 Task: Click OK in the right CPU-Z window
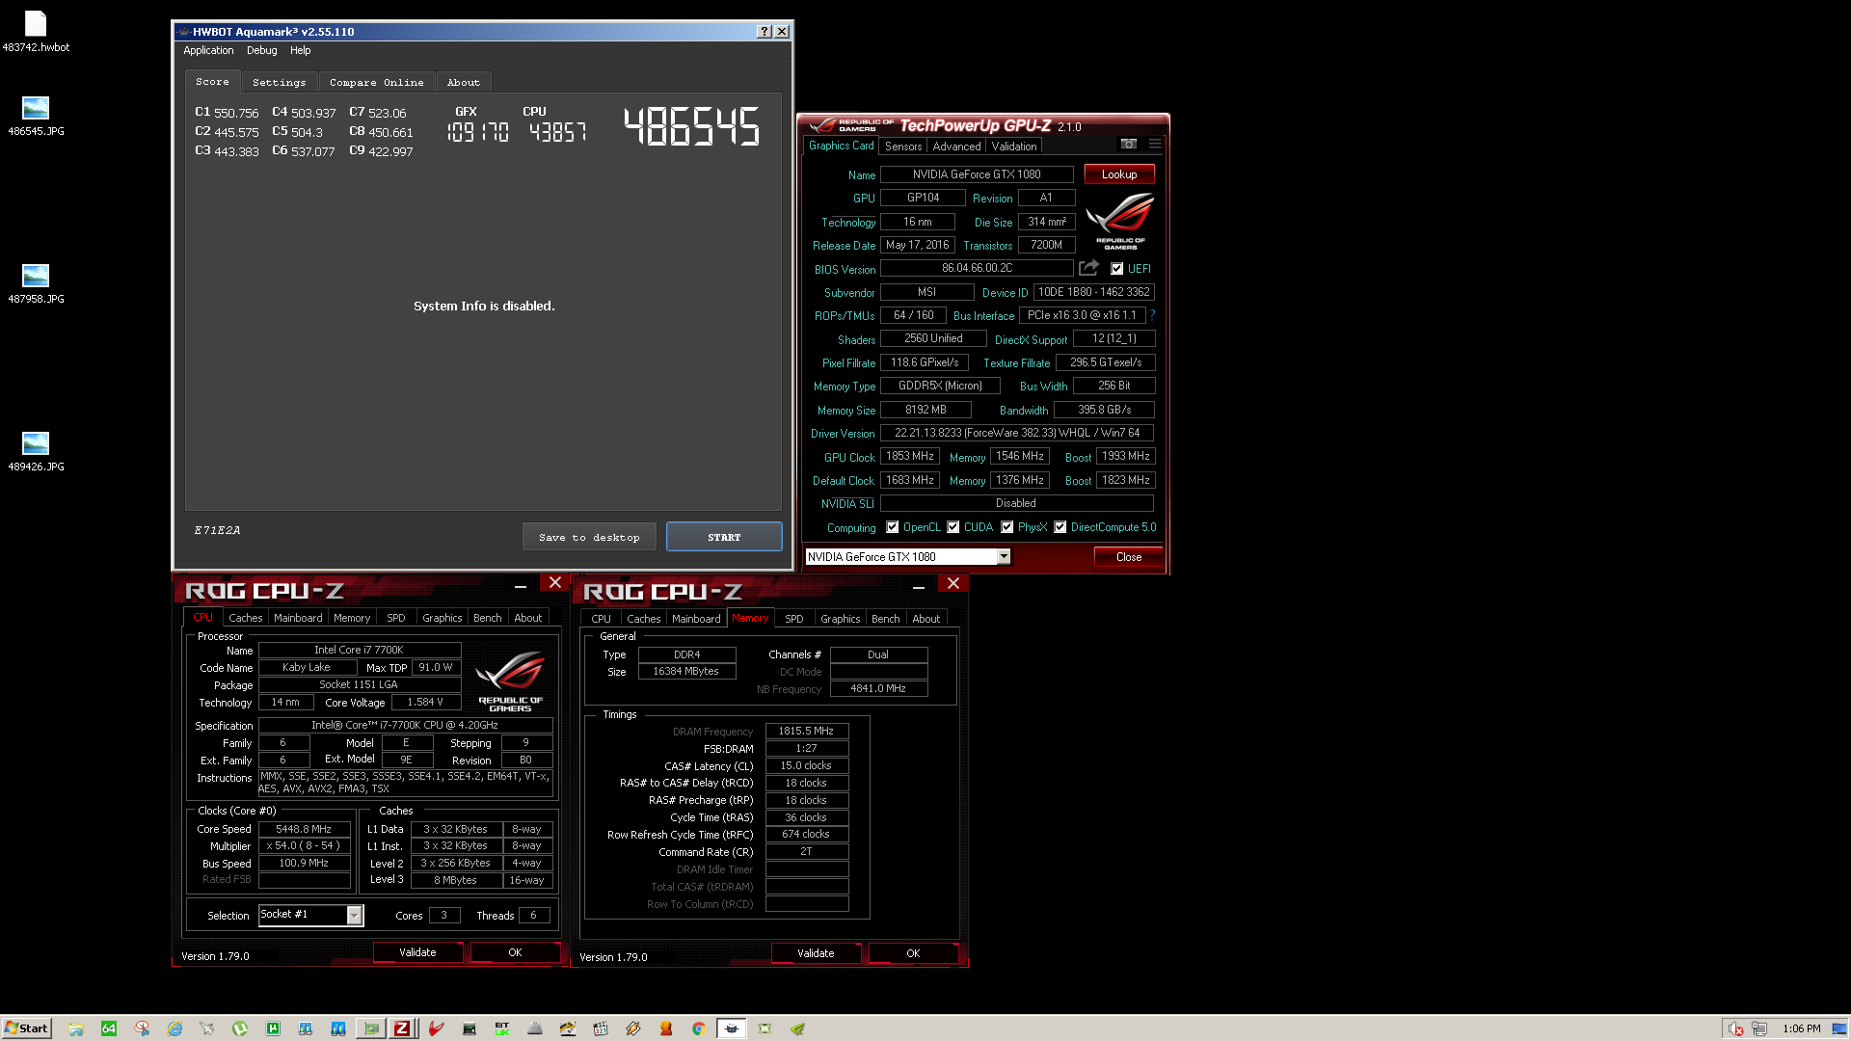click(913, 953)
